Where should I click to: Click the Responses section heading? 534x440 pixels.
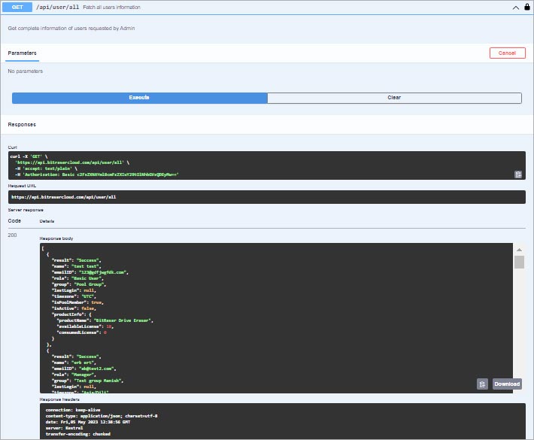[x=22, y=125]
